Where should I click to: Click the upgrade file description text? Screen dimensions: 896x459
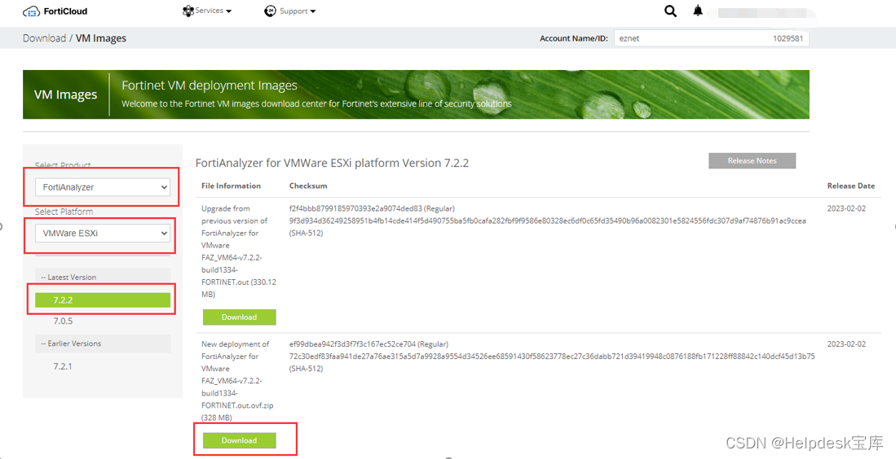(239, 251)
